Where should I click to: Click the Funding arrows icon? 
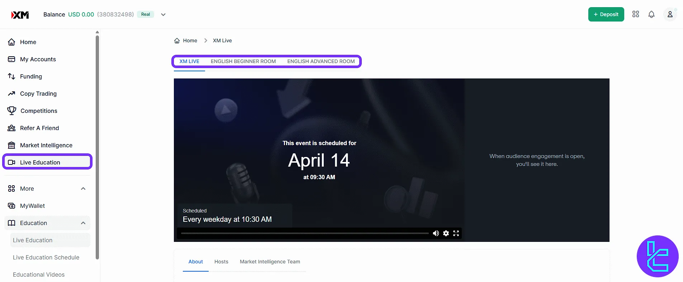tap(11, 76)
